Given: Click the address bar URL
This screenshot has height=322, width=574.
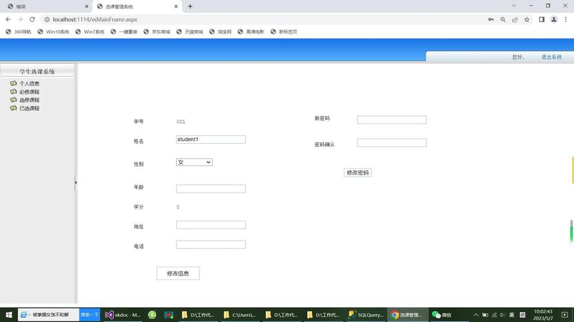Looking at the screenshot, I should (95, 19).
